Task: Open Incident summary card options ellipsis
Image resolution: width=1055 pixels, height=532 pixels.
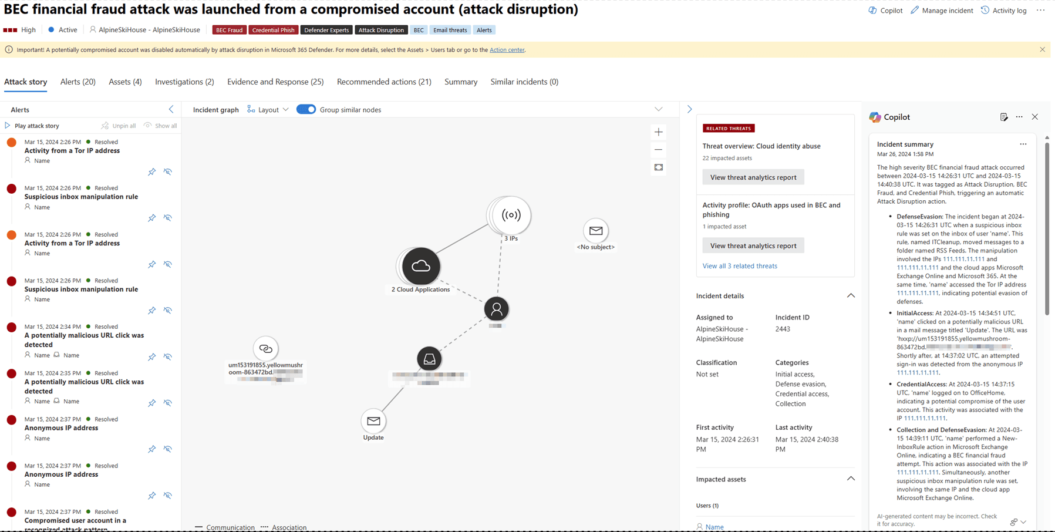Action: (1023, 144)
